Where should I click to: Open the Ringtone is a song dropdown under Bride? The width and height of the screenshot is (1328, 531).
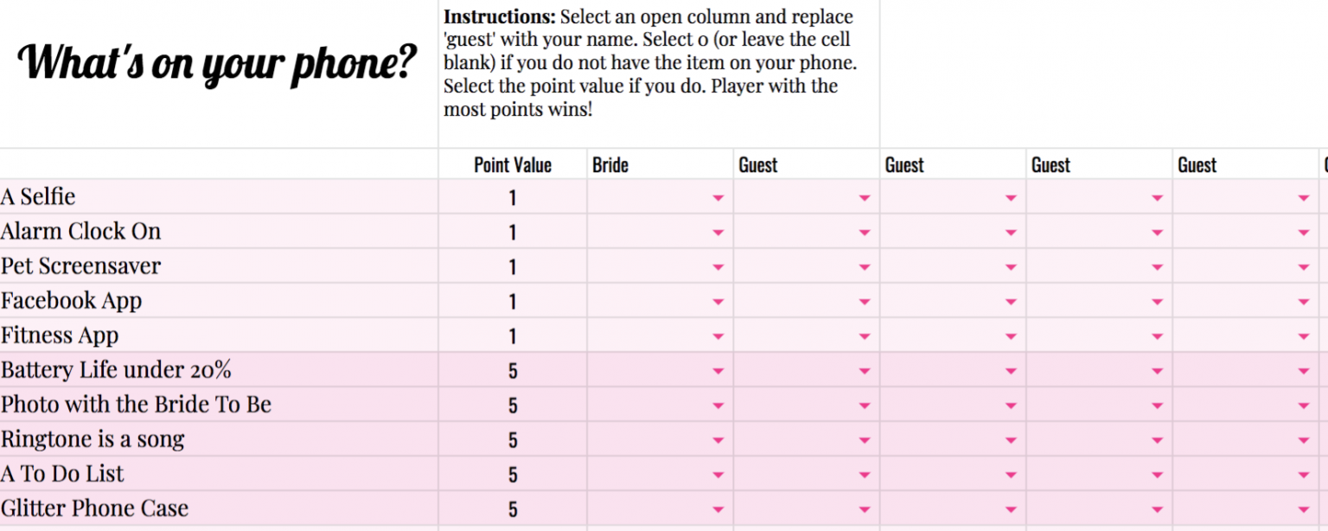coord(718,438)
